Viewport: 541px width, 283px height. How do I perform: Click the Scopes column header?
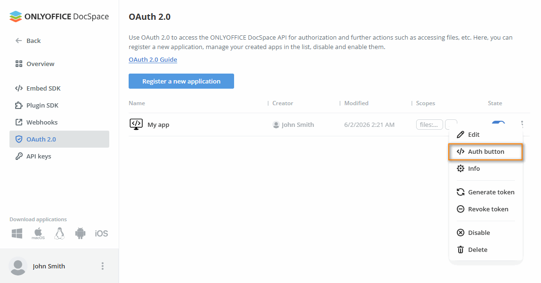tap(426, 103)
